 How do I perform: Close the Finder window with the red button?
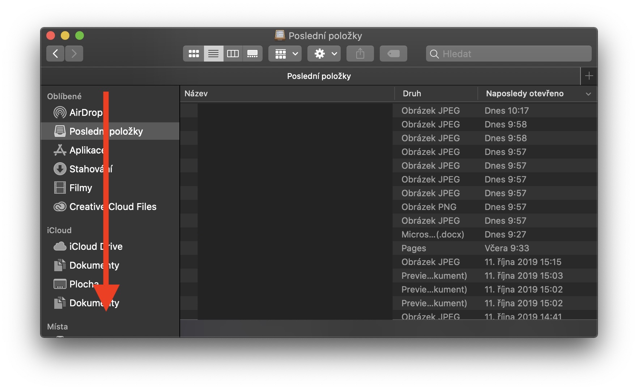tap(51, 35)
